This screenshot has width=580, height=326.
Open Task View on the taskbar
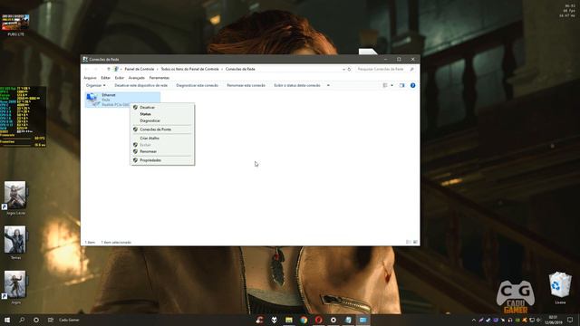point(51,320)
